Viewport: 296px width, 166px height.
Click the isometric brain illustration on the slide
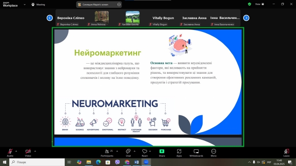tap(180, 45)
